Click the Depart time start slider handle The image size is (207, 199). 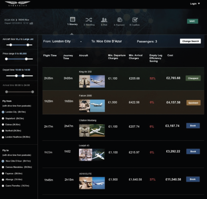pyautogui.click(x=16, y=76)
